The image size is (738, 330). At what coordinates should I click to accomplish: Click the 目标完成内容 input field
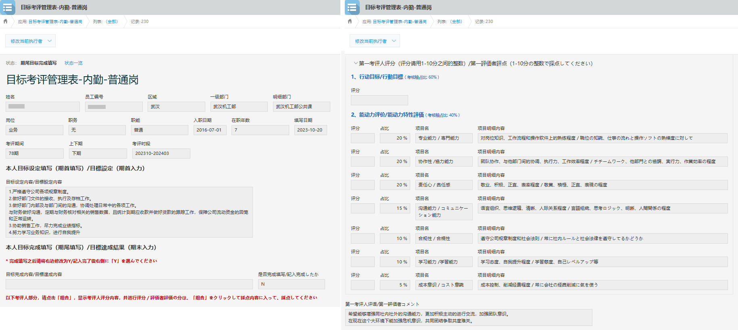[129, 284]
